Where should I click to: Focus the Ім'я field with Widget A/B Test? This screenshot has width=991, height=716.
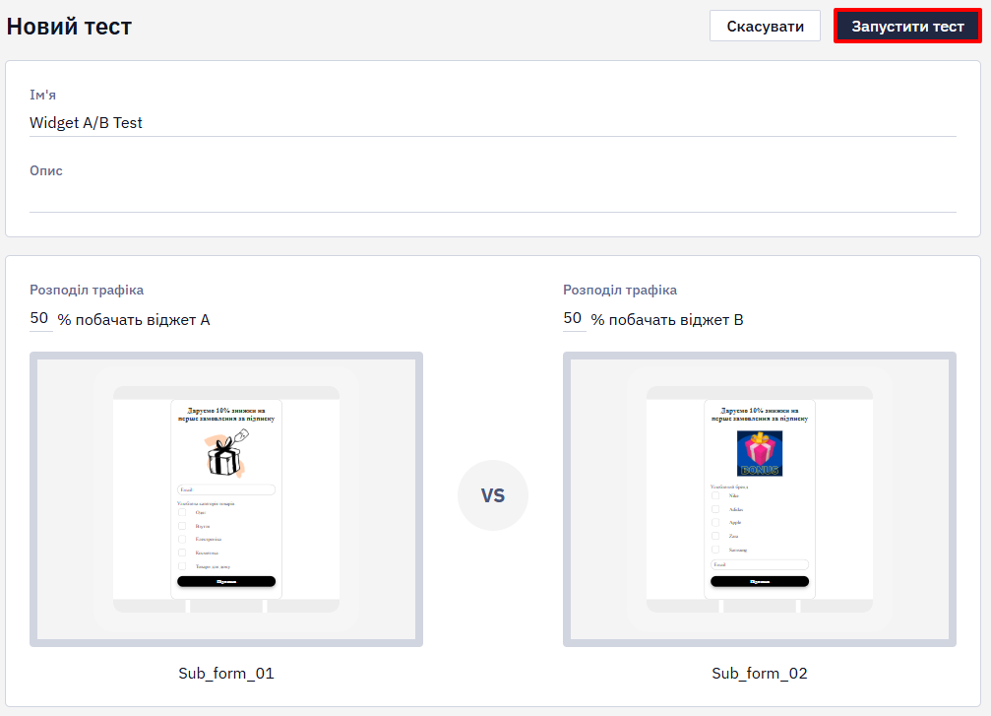pyautogui.click(x=493, y=123)
